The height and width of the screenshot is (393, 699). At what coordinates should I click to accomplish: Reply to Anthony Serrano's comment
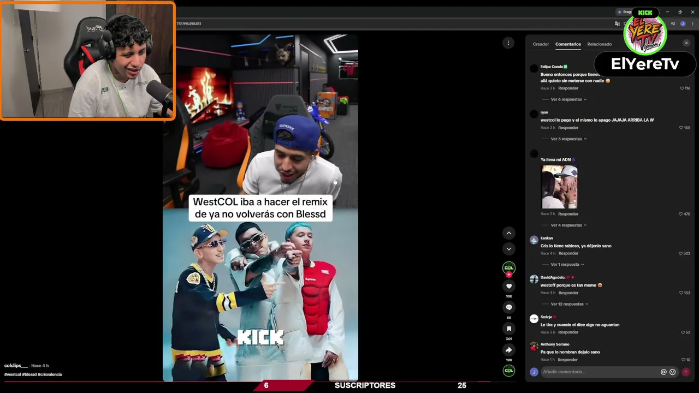click(567, 360)
